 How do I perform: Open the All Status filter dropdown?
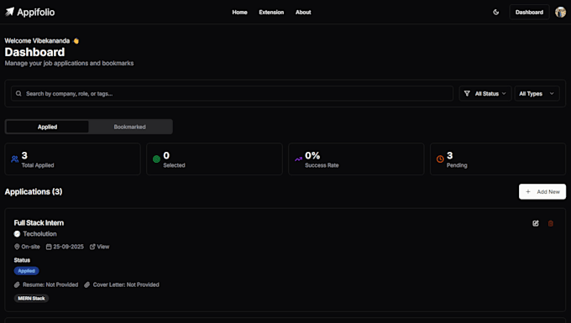click(x=485, y=93)
